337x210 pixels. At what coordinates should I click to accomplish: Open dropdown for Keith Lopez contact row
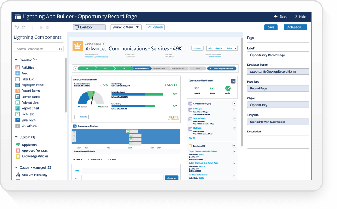[235, 109]
